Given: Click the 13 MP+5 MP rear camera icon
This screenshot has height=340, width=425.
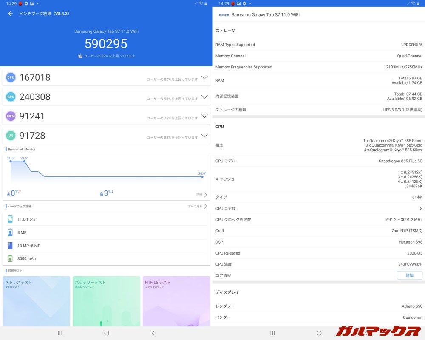Looking at the screenshot, I should point(9,246).
